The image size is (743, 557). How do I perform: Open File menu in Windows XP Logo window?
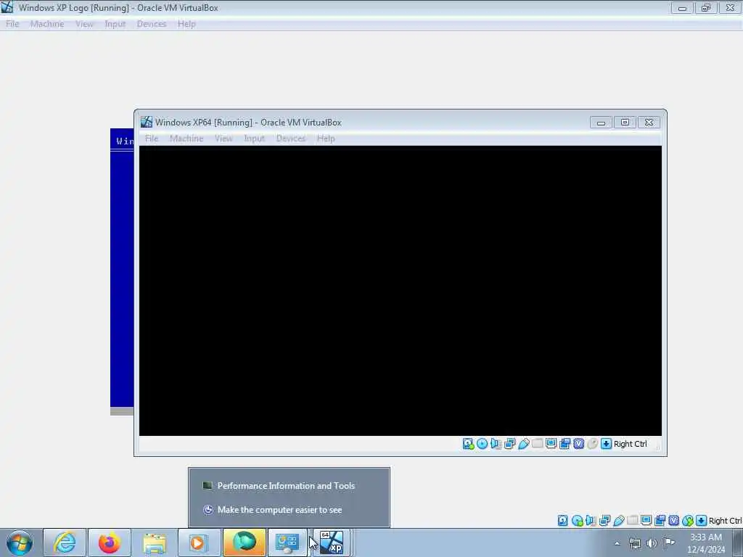click(x=12, y=24)
